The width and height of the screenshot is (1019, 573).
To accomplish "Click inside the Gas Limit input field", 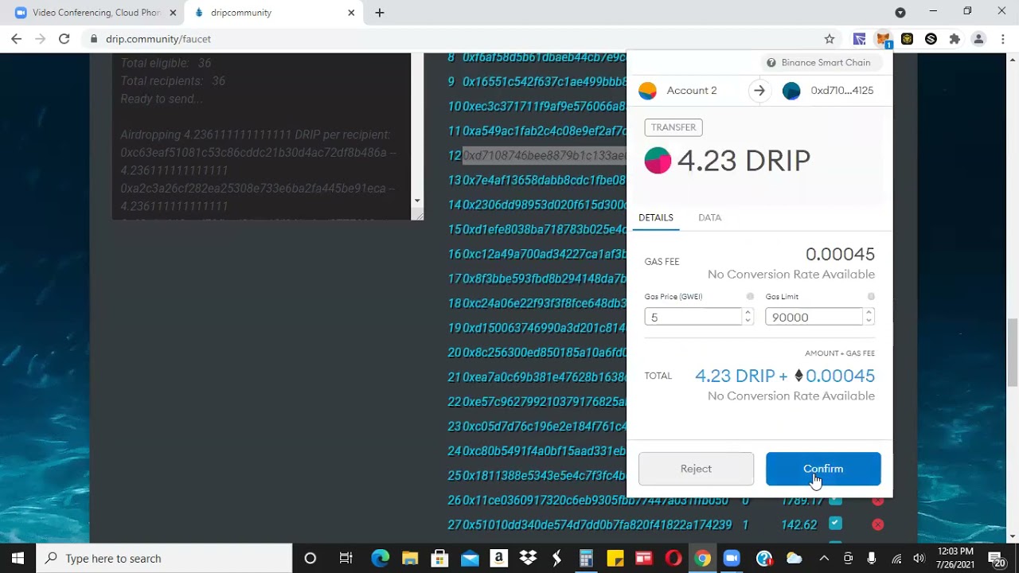I will click(814, 317).
